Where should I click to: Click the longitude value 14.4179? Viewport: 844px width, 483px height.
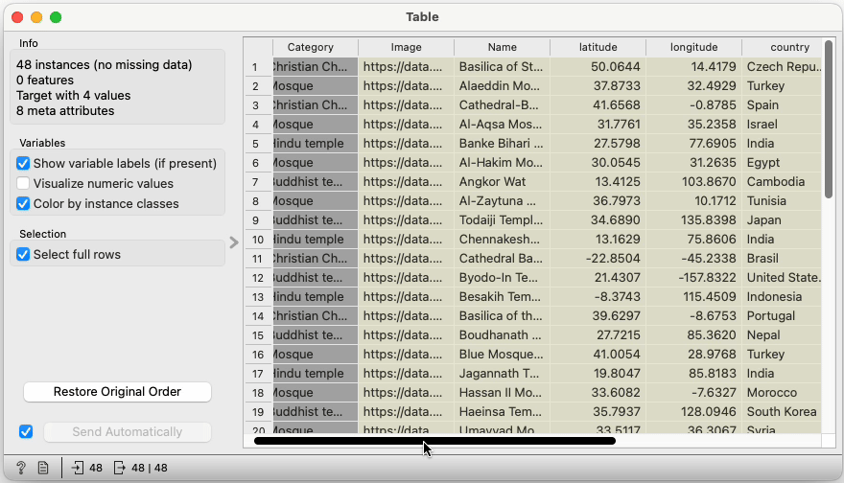693,67
